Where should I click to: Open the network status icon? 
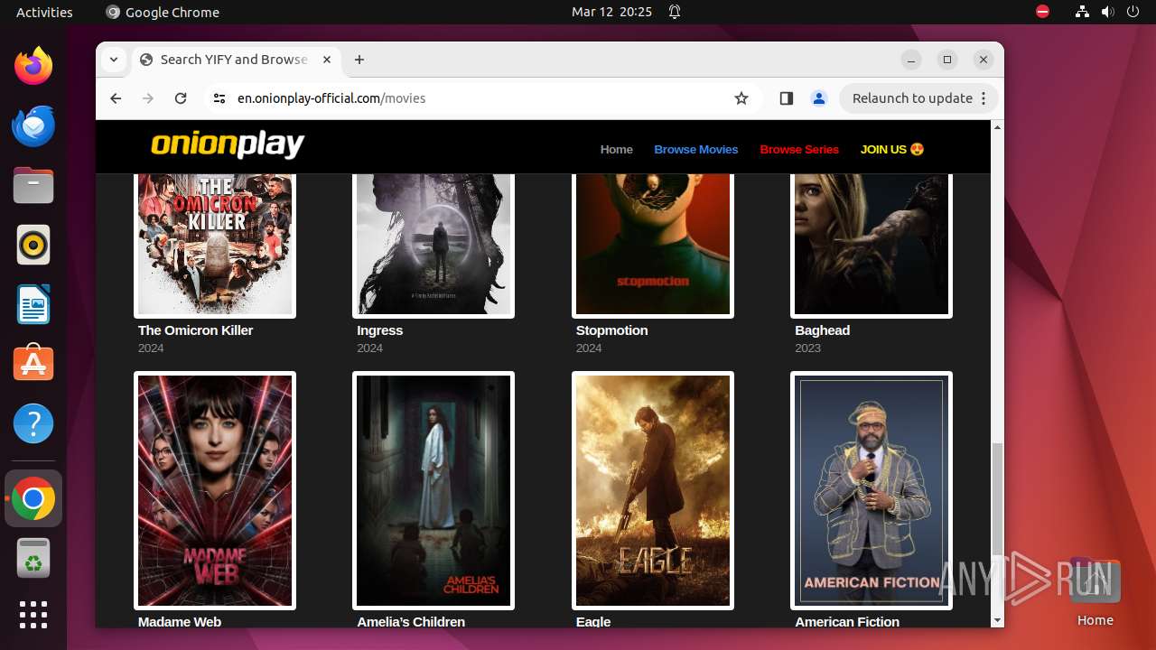(1082, 12)
